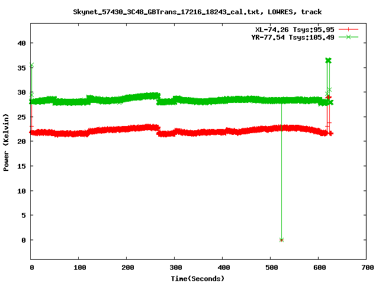Click the y-axis tick label 40
Viewport: 379px width, 284px height.
pos(21,43)
